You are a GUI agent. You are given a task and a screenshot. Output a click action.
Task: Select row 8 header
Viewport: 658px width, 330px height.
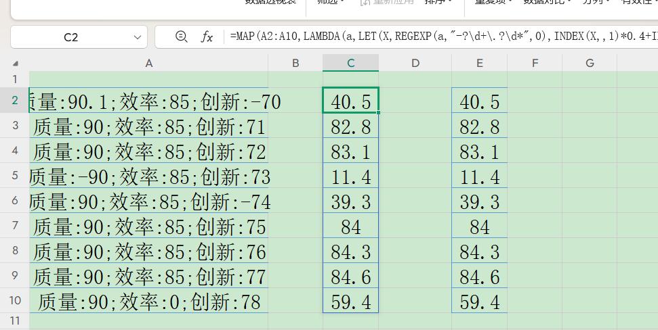tap(15, 250)
